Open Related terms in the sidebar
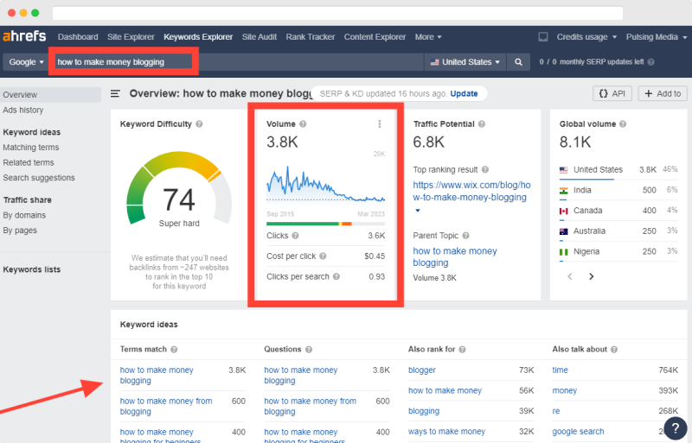Viewport: 692px width, 443px height. [29, 162]
